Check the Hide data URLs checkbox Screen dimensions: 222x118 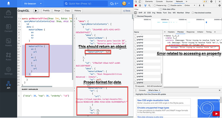pyautogui.click(x=161, y=9)
